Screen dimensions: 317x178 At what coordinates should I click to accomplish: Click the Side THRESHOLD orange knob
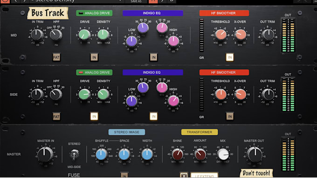click(221, 94)
